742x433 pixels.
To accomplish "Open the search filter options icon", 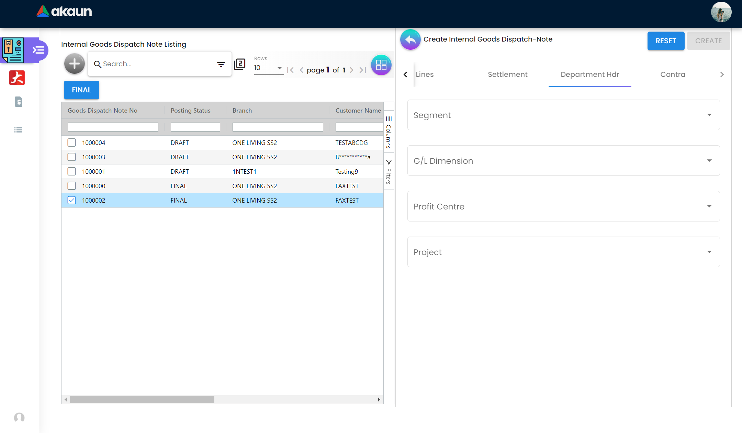I will 221,64.
